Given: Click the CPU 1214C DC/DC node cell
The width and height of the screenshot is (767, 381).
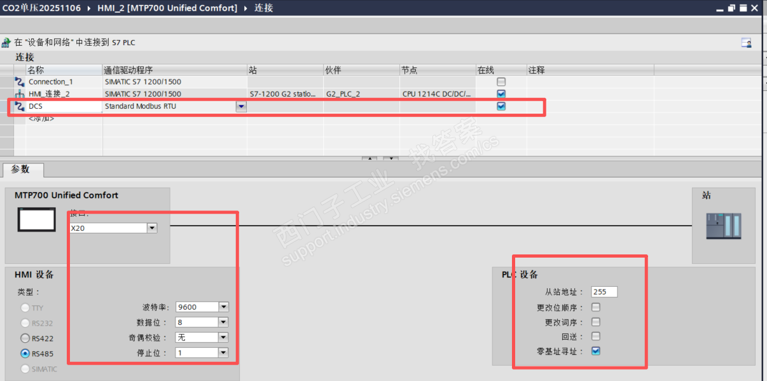Looking at the screenshot, I should tap(438, 94).
